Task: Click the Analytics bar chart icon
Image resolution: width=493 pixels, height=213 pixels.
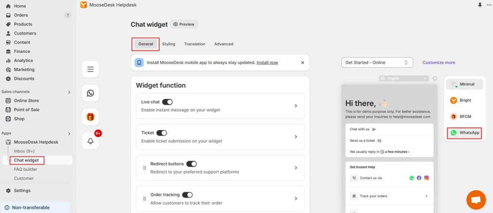Action: tap(8, 61)
